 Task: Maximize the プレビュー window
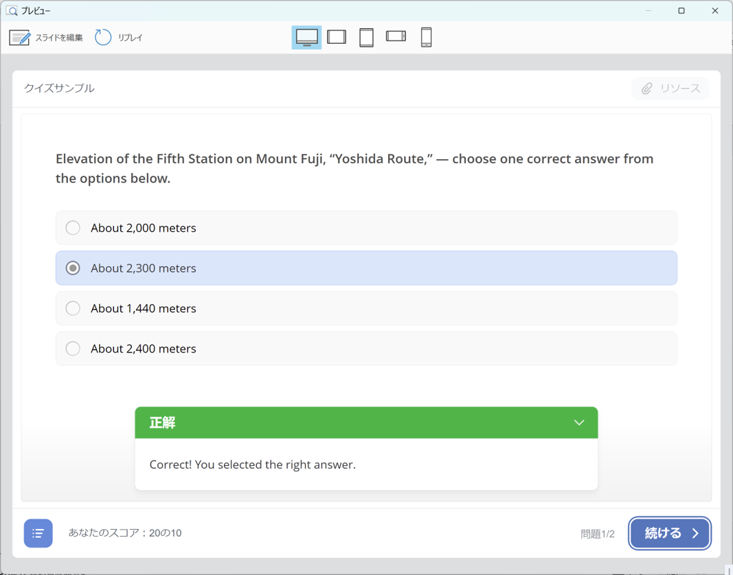tap(681, 11)
